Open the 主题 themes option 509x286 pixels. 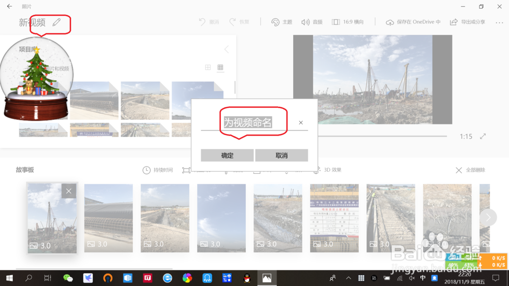282,22
